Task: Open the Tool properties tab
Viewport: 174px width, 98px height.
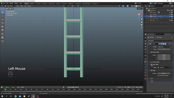Action: (145, 38)
